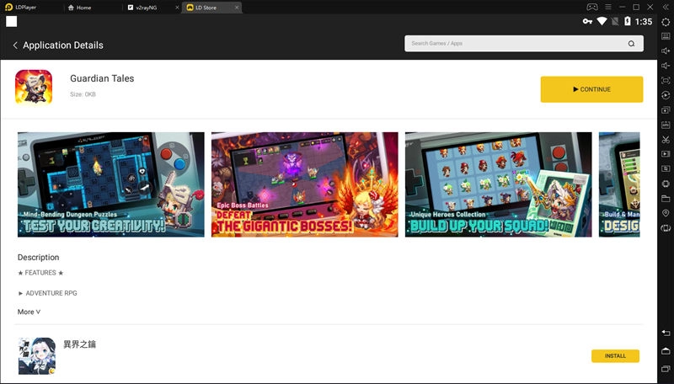The width and height of the screenshot is (674, 384).
Task: Open the virtual location pin icon
Action: click(666, 213)
